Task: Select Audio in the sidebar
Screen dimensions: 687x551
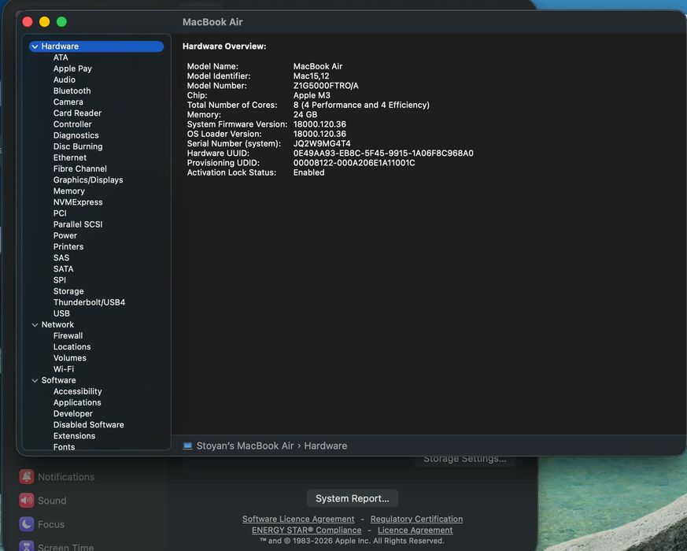Action: 65,80
